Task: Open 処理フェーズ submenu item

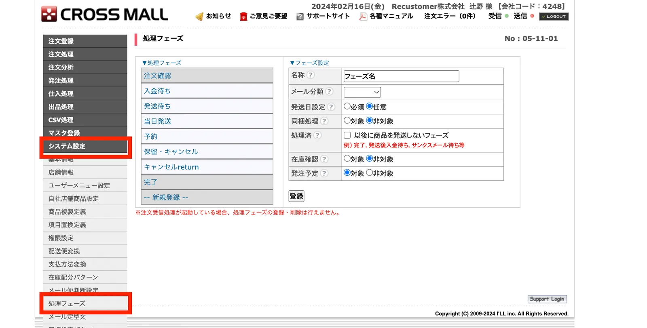Action: [x=85, y=304]
